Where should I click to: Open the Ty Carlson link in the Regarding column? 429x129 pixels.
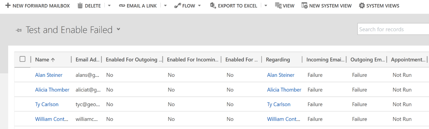point(279,104)
